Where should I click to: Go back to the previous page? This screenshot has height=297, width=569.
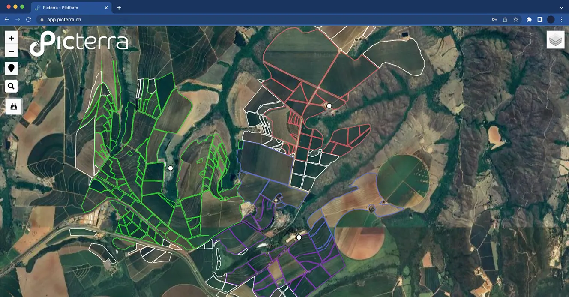(x=7, y=20)
